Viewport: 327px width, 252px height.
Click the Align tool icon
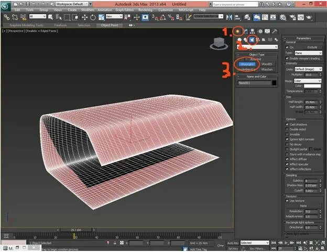click(237, 17)
